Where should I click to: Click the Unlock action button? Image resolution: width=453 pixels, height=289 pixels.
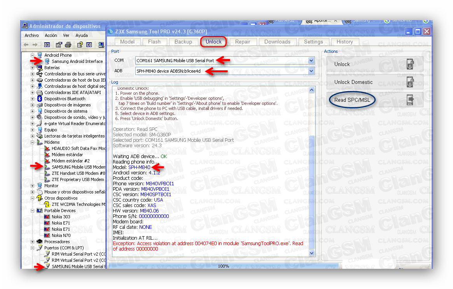[x=375, y=64]
